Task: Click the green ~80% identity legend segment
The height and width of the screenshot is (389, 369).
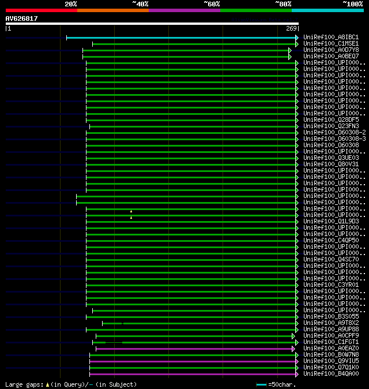Action: 256,10
